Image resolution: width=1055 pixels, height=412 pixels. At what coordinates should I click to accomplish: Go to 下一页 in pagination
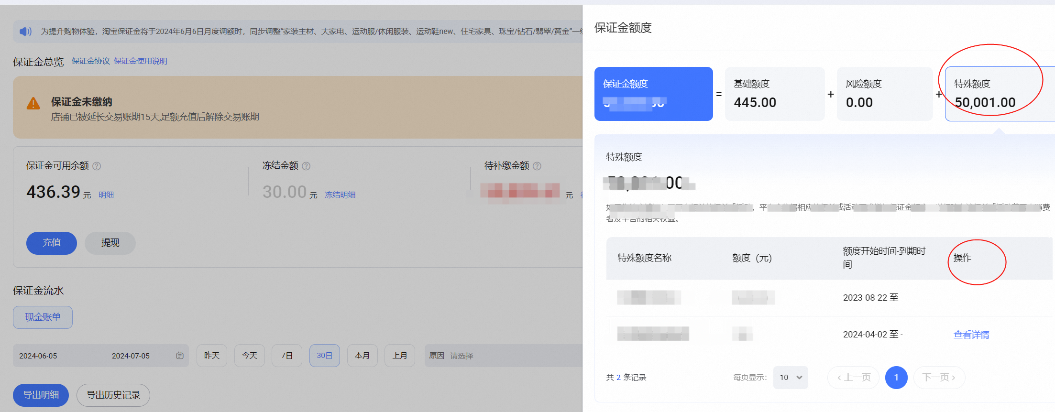coord(939,378)
